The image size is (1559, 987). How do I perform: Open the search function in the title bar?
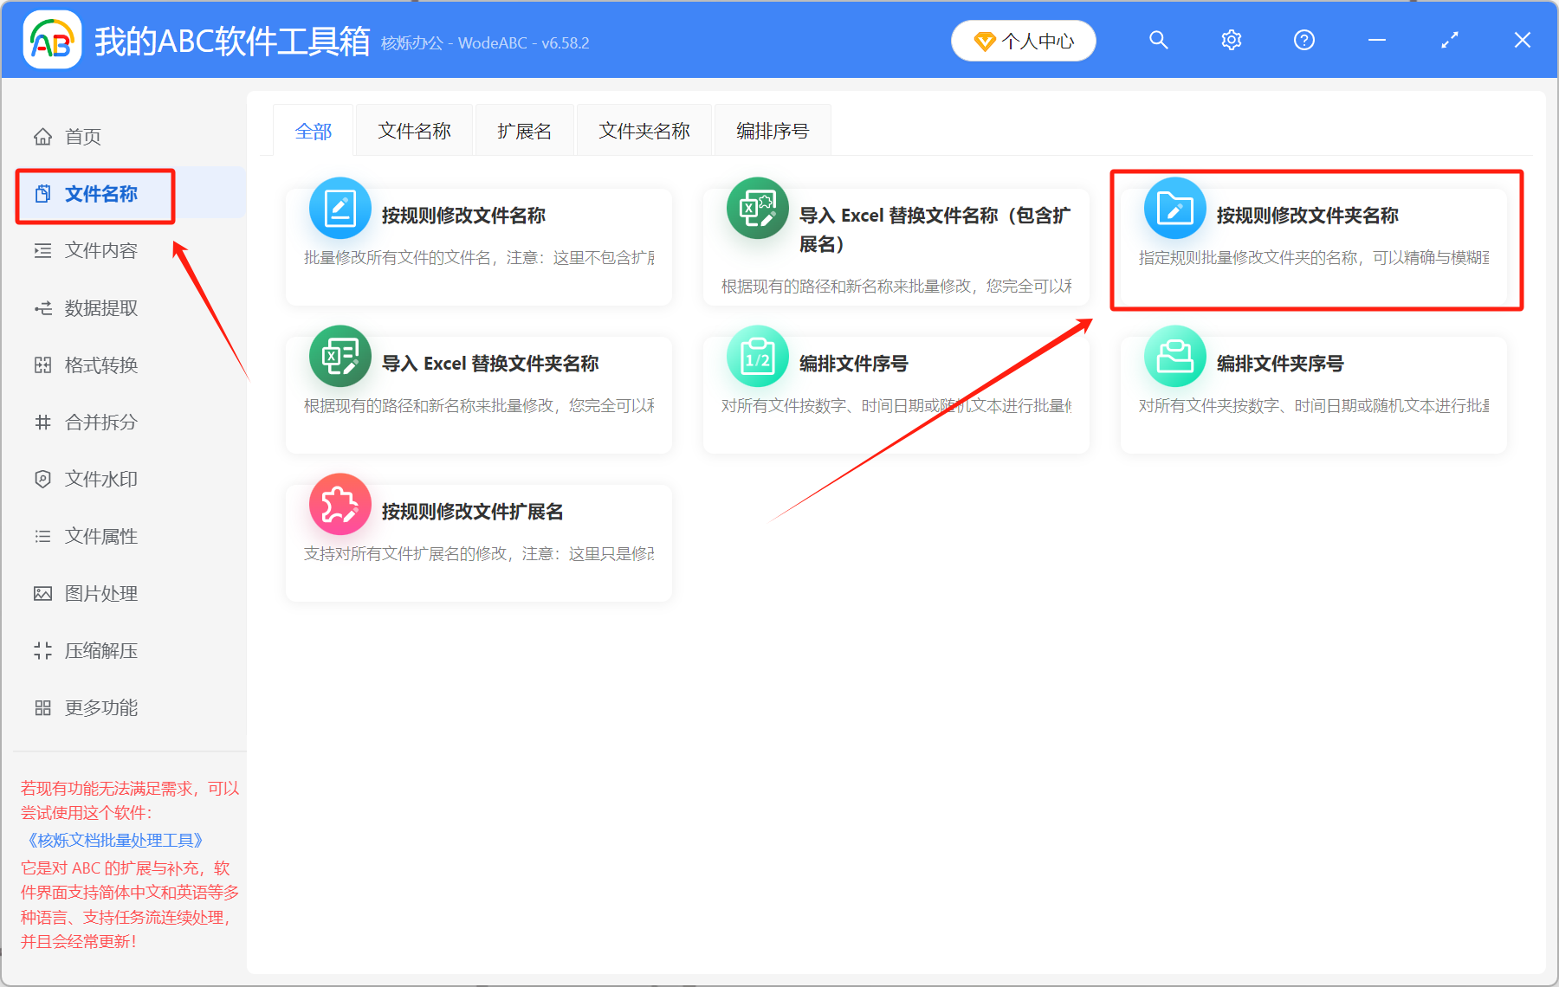click(x=1159, y=40)
